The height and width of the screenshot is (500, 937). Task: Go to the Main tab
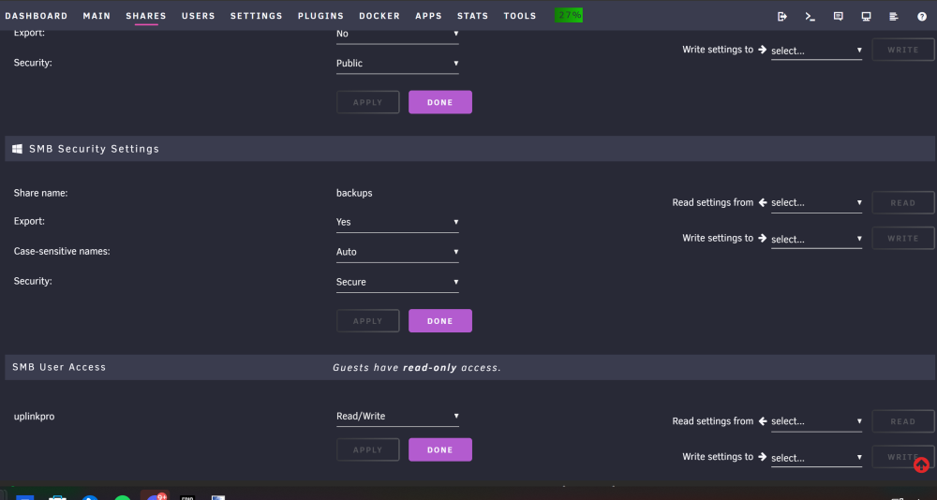pyautogui.click(x=97, y=16)
